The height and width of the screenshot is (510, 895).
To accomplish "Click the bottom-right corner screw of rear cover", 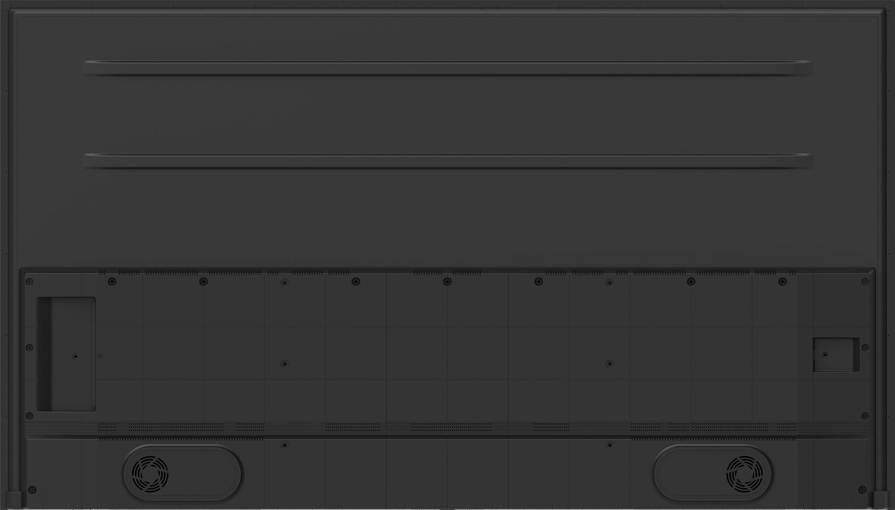I will click(862, 490).
